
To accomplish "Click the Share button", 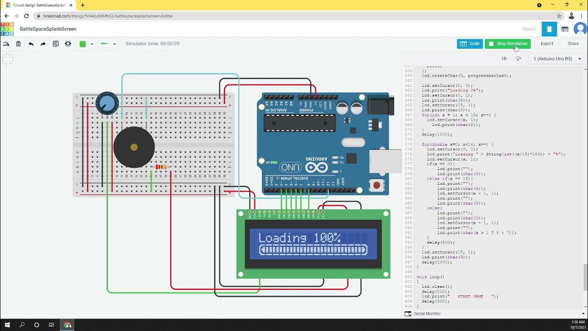I will [573, 44].
